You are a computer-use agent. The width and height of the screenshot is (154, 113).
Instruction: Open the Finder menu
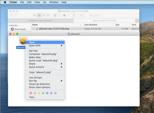point(13,2)
